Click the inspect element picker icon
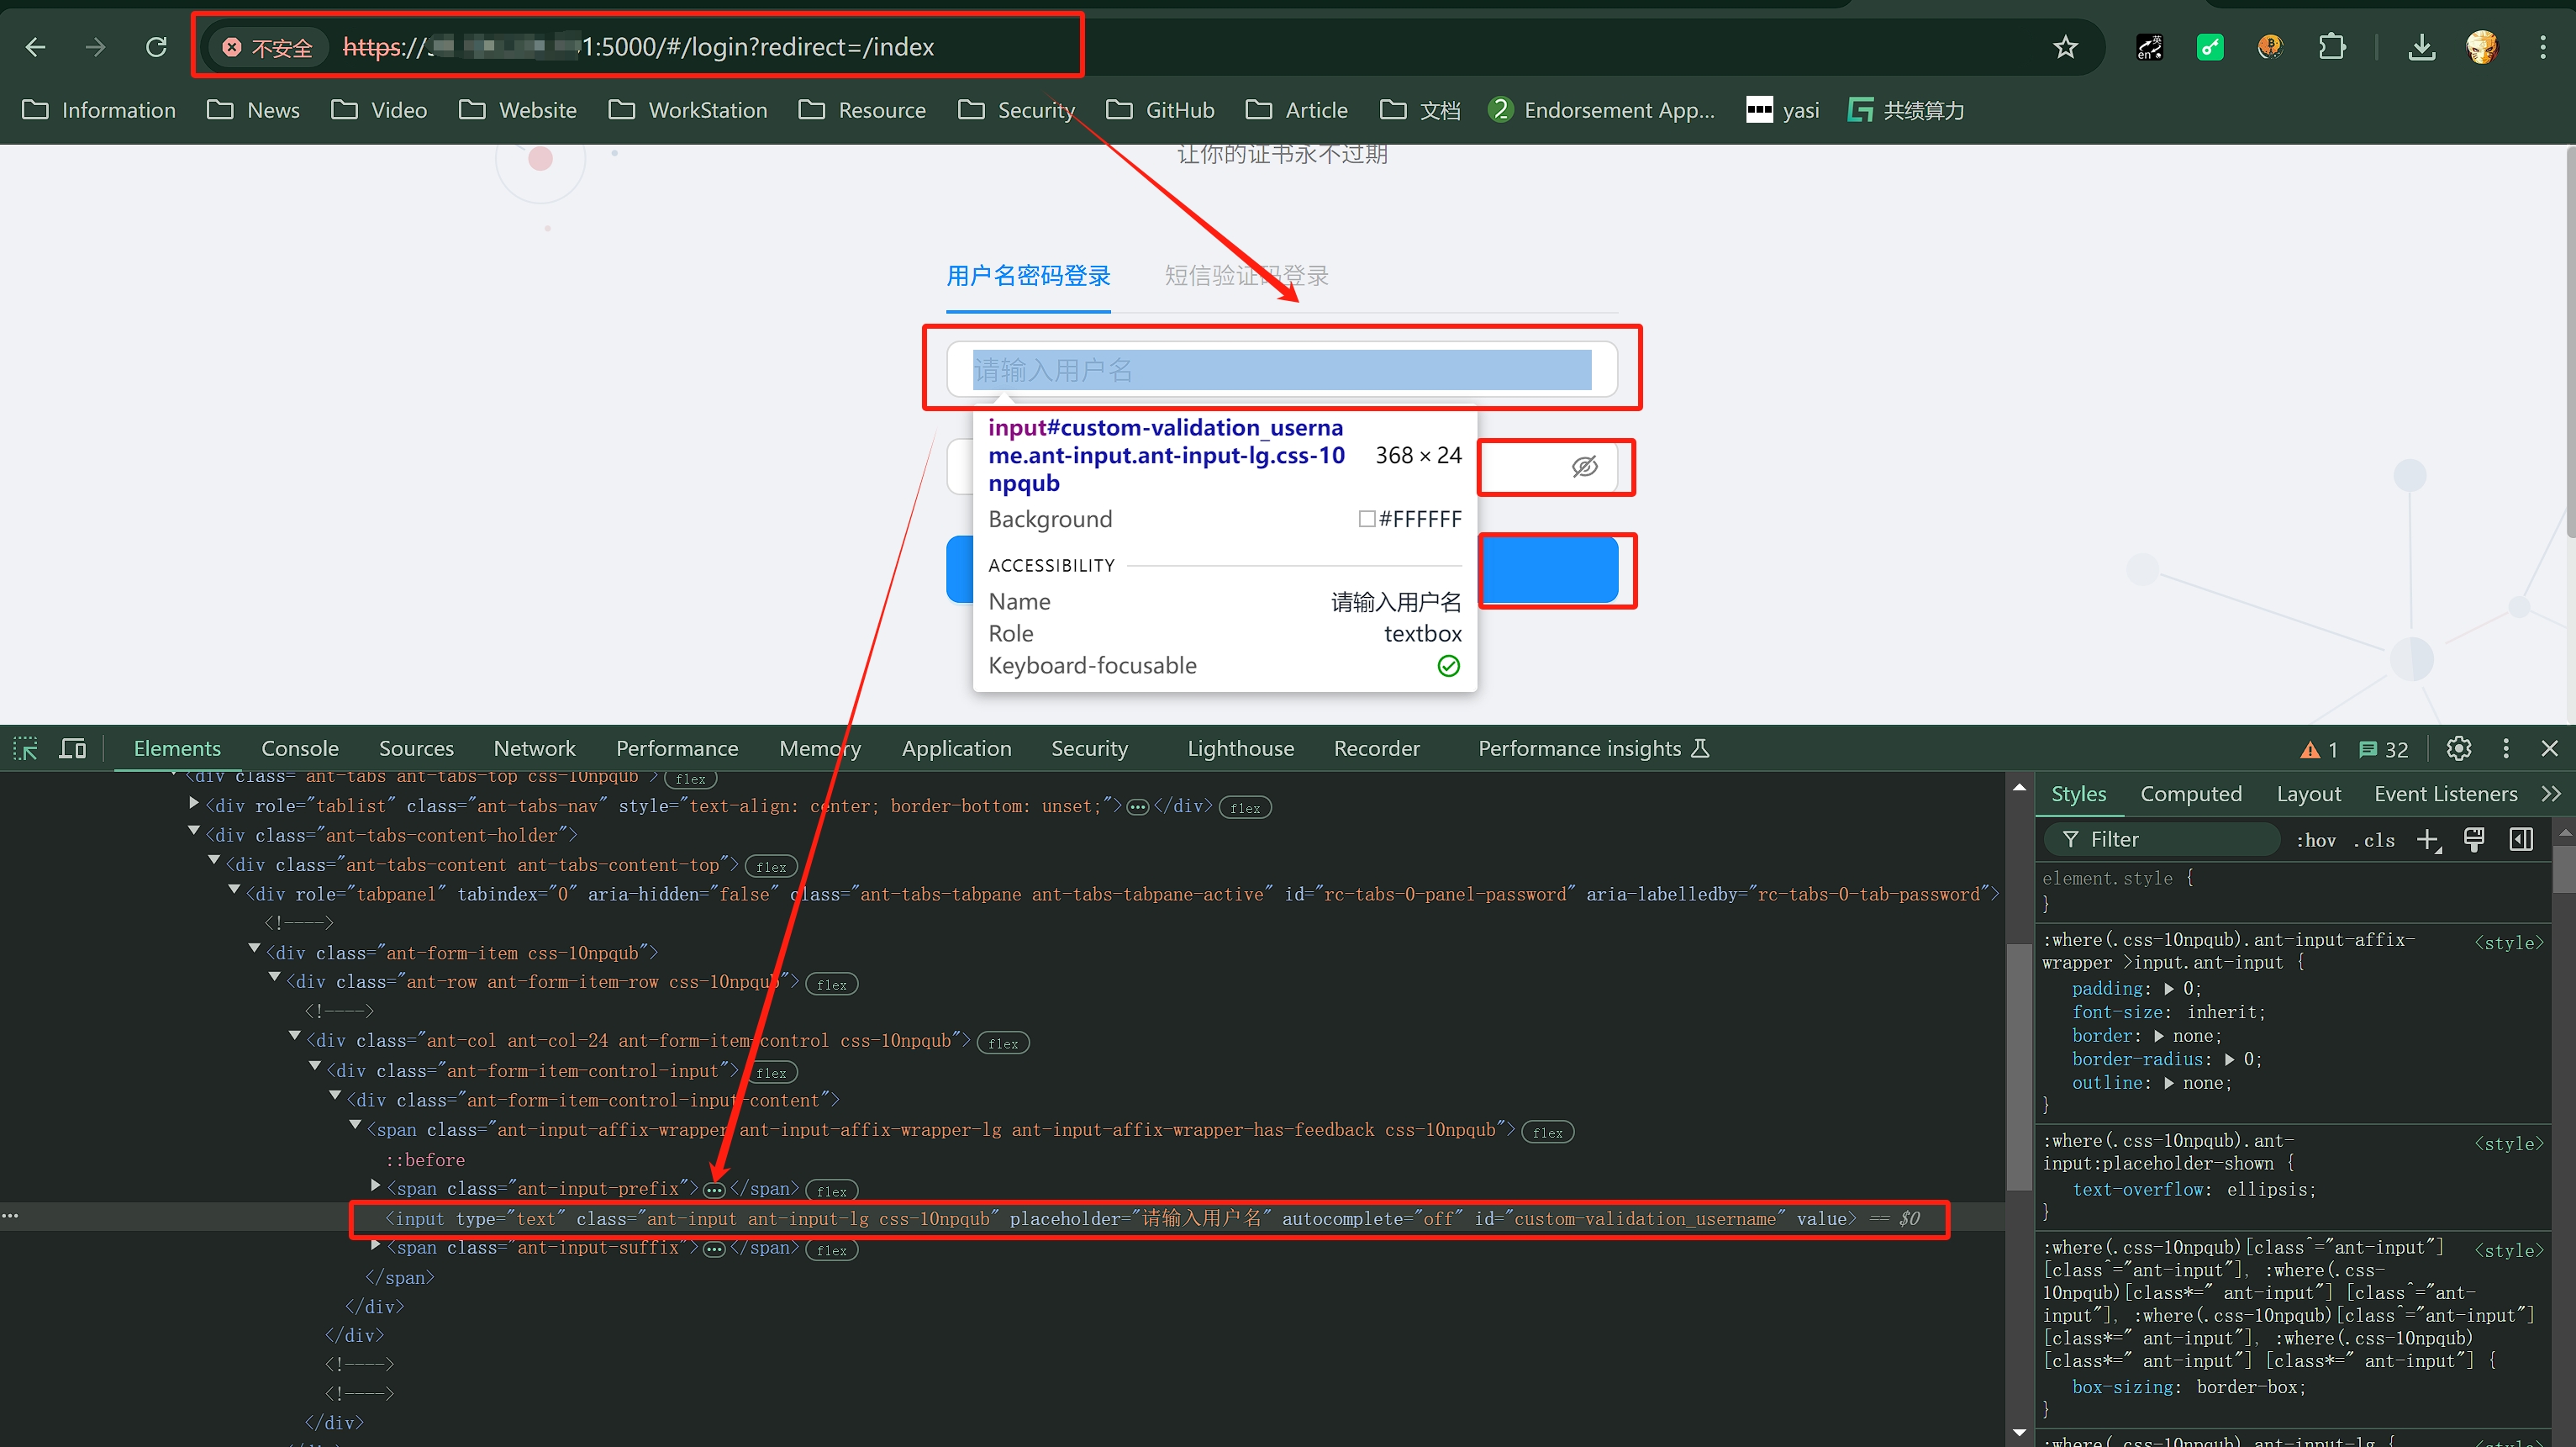Image resolution: width=2576 pixels, height=1447 pixels. coord(25,748)
